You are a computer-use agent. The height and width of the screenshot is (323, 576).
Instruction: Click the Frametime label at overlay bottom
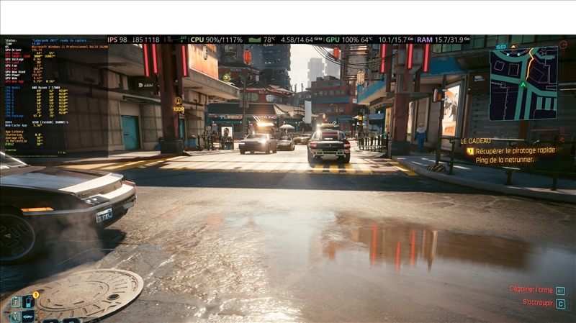(11, 150)
